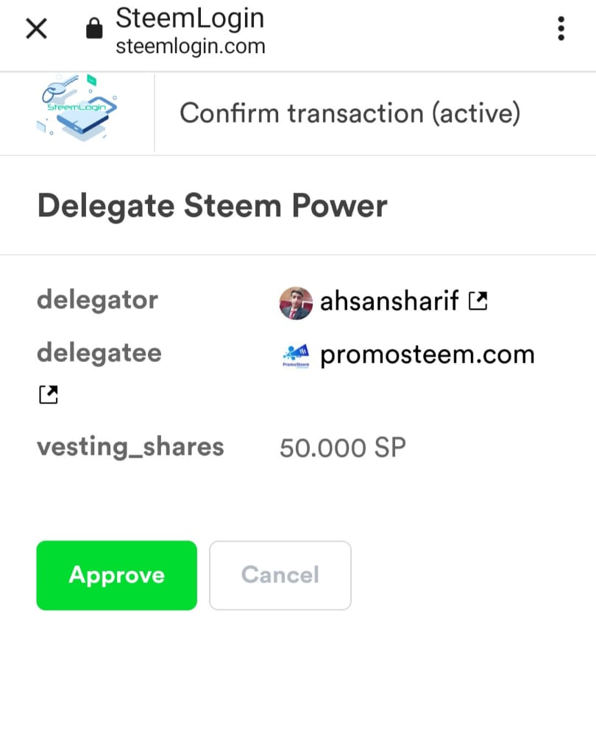Select the 50.000 SP vesting amount
The width and height of the screenshot is (596, 736).
tap(343, 447)
